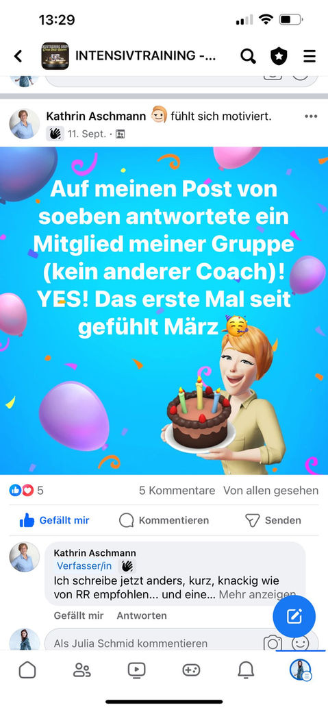Expand the comment with Mehr anzeigen
Viewport: 328px width, 710px height.
[257, 595]
